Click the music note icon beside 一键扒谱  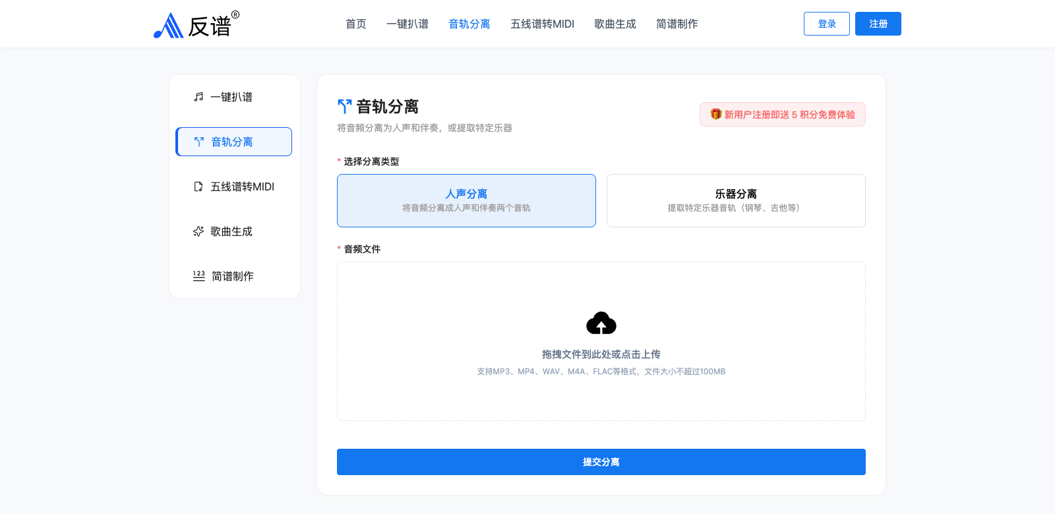pos(198,97)
